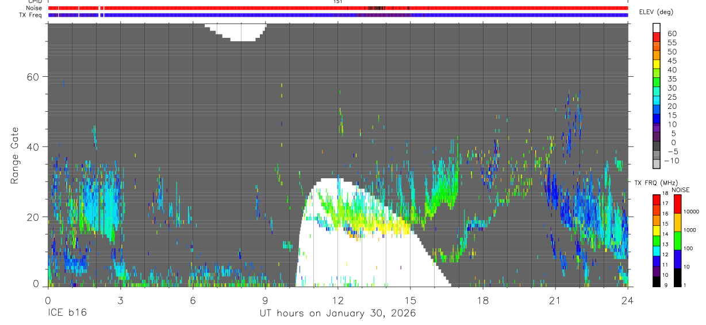
Task: Click the -10 label on elevation scale
Action: pyautogui.click(x=670, y=161)
